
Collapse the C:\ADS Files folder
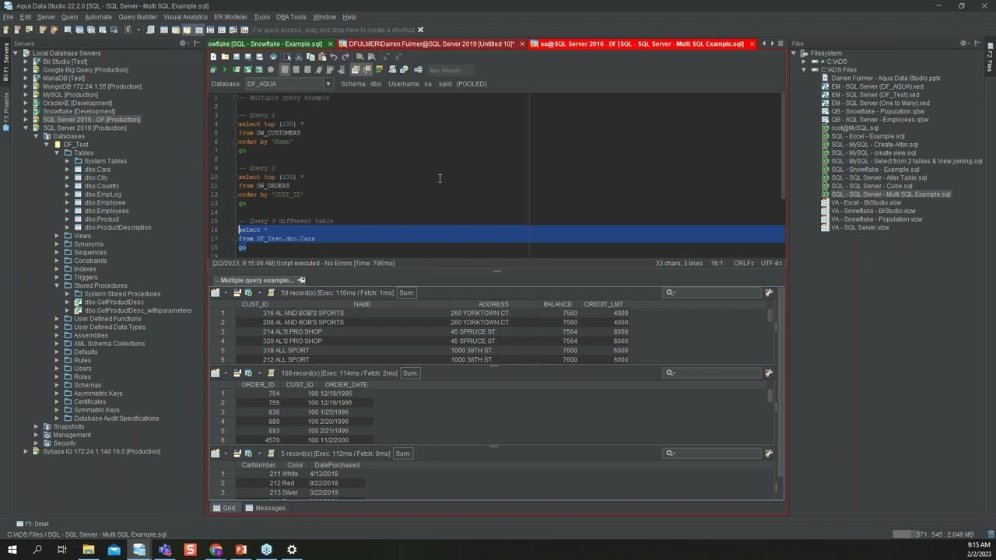(805, 70)
